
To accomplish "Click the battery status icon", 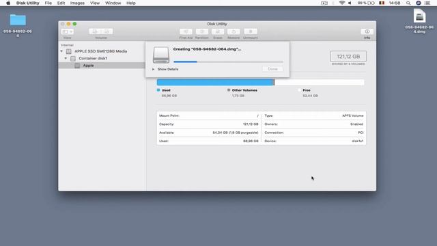I will (371, 3).
